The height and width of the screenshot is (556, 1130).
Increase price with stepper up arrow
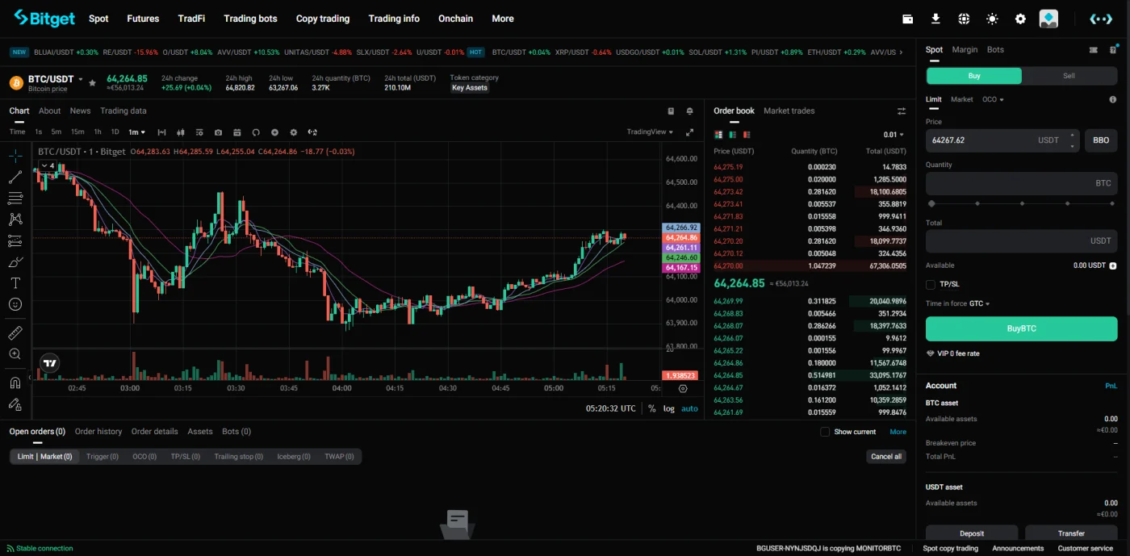click(1072, 135)
